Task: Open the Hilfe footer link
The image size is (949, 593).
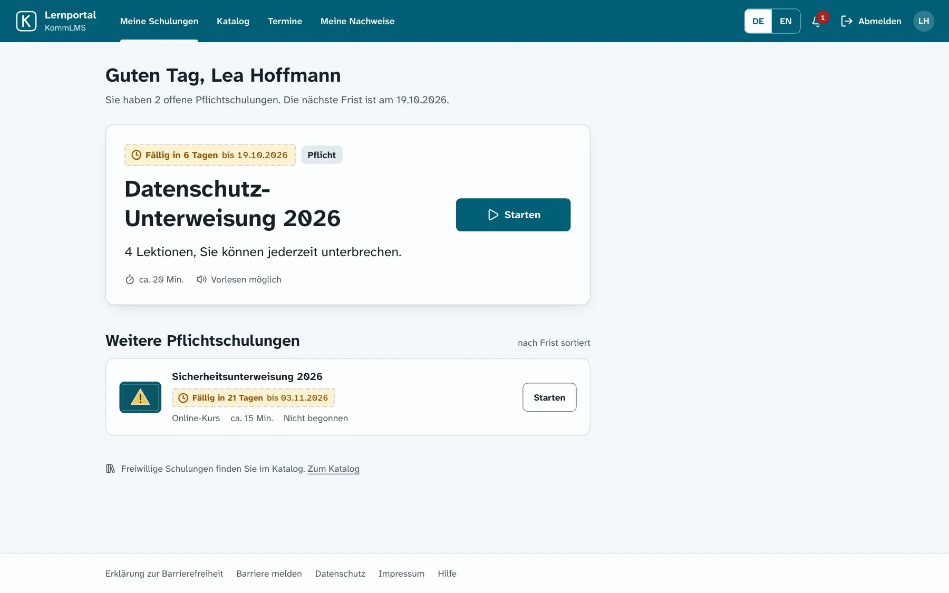Action: coord(447,573)
